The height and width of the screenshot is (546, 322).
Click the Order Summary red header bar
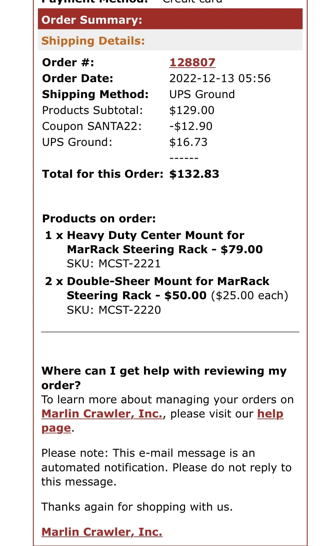[x=170, y=19]
